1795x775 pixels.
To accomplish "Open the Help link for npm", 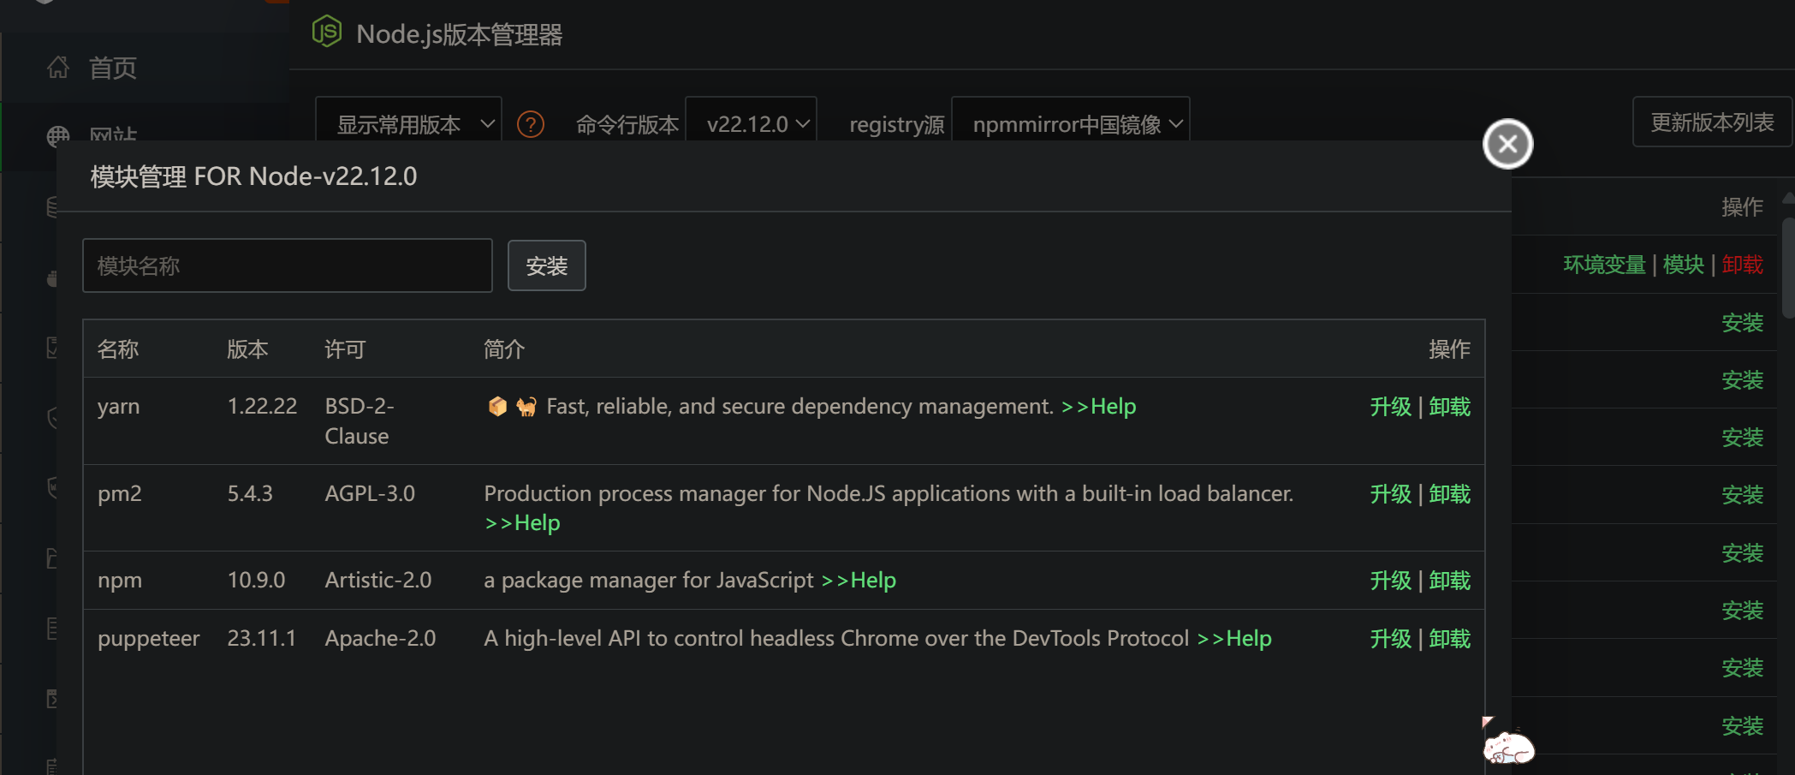I will point(859,581).
